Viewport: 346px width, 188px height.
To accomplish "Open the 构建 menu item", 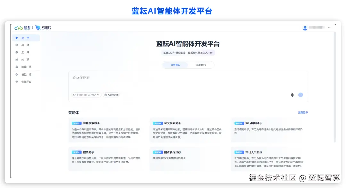I will coord(26,45).
